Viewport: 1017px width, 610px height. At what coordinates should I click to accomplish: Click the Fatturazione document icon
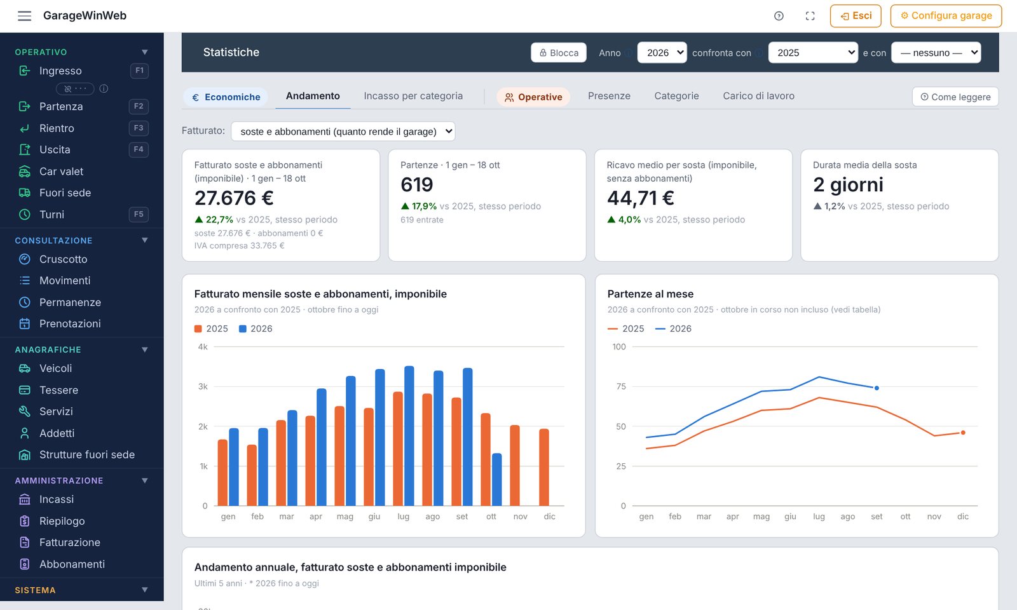coord(25,543)
